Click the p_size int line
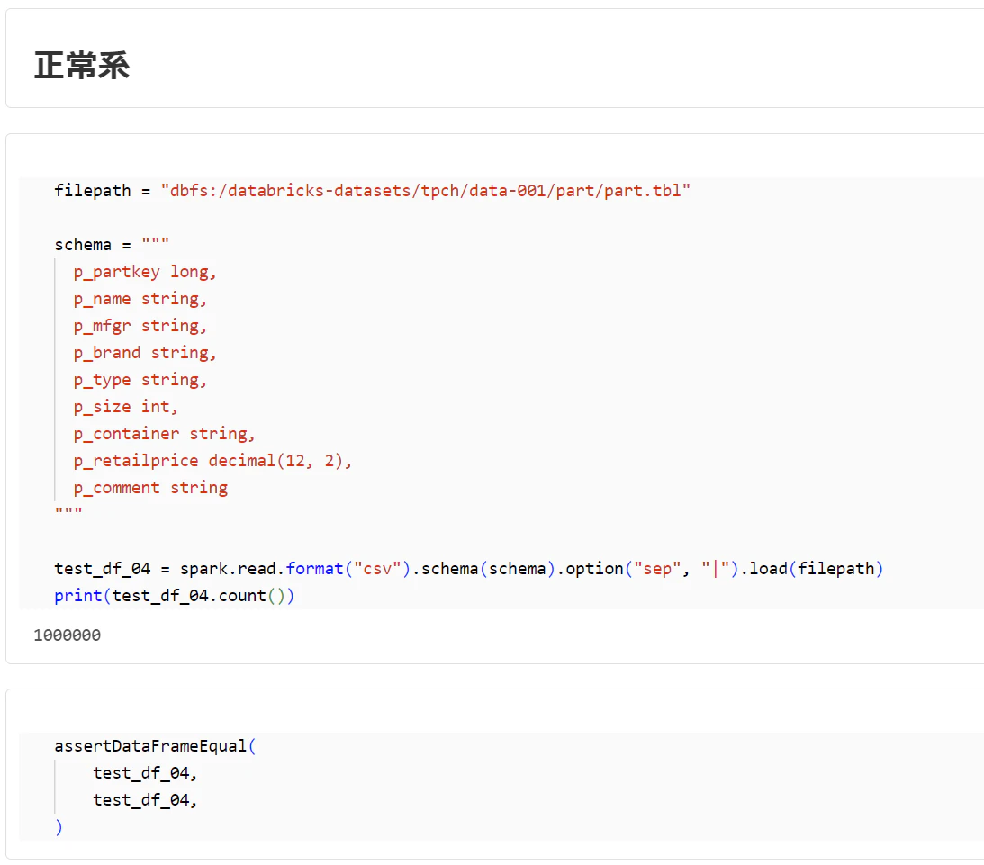984x865 pixels. (x=125, y=407)
